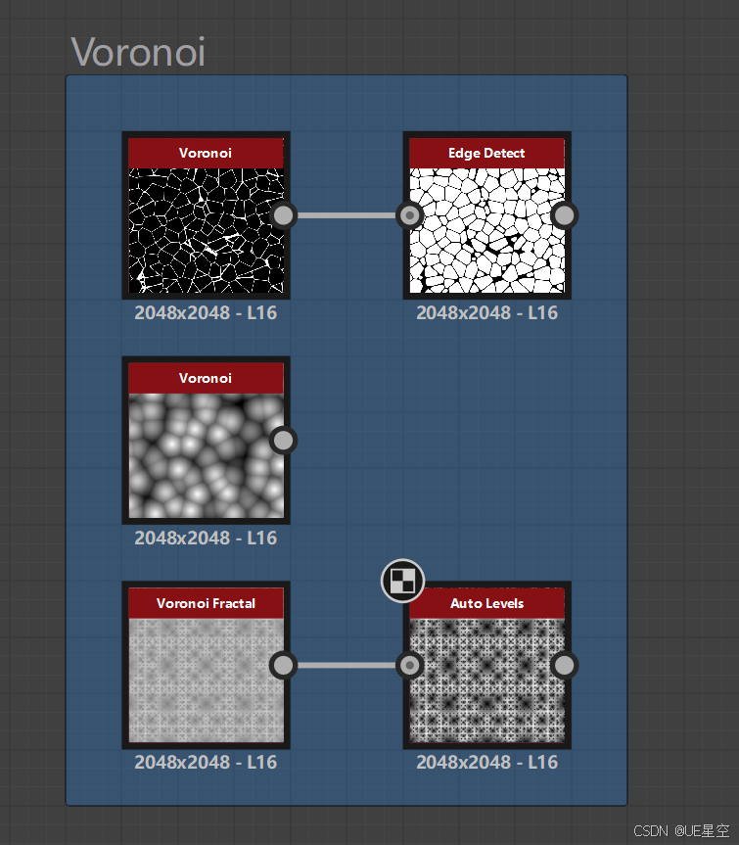Click input connector of Auto Levels node
The height and width of the screenshot is (845, 739).
pyautogui.click(x=410, y=666)
